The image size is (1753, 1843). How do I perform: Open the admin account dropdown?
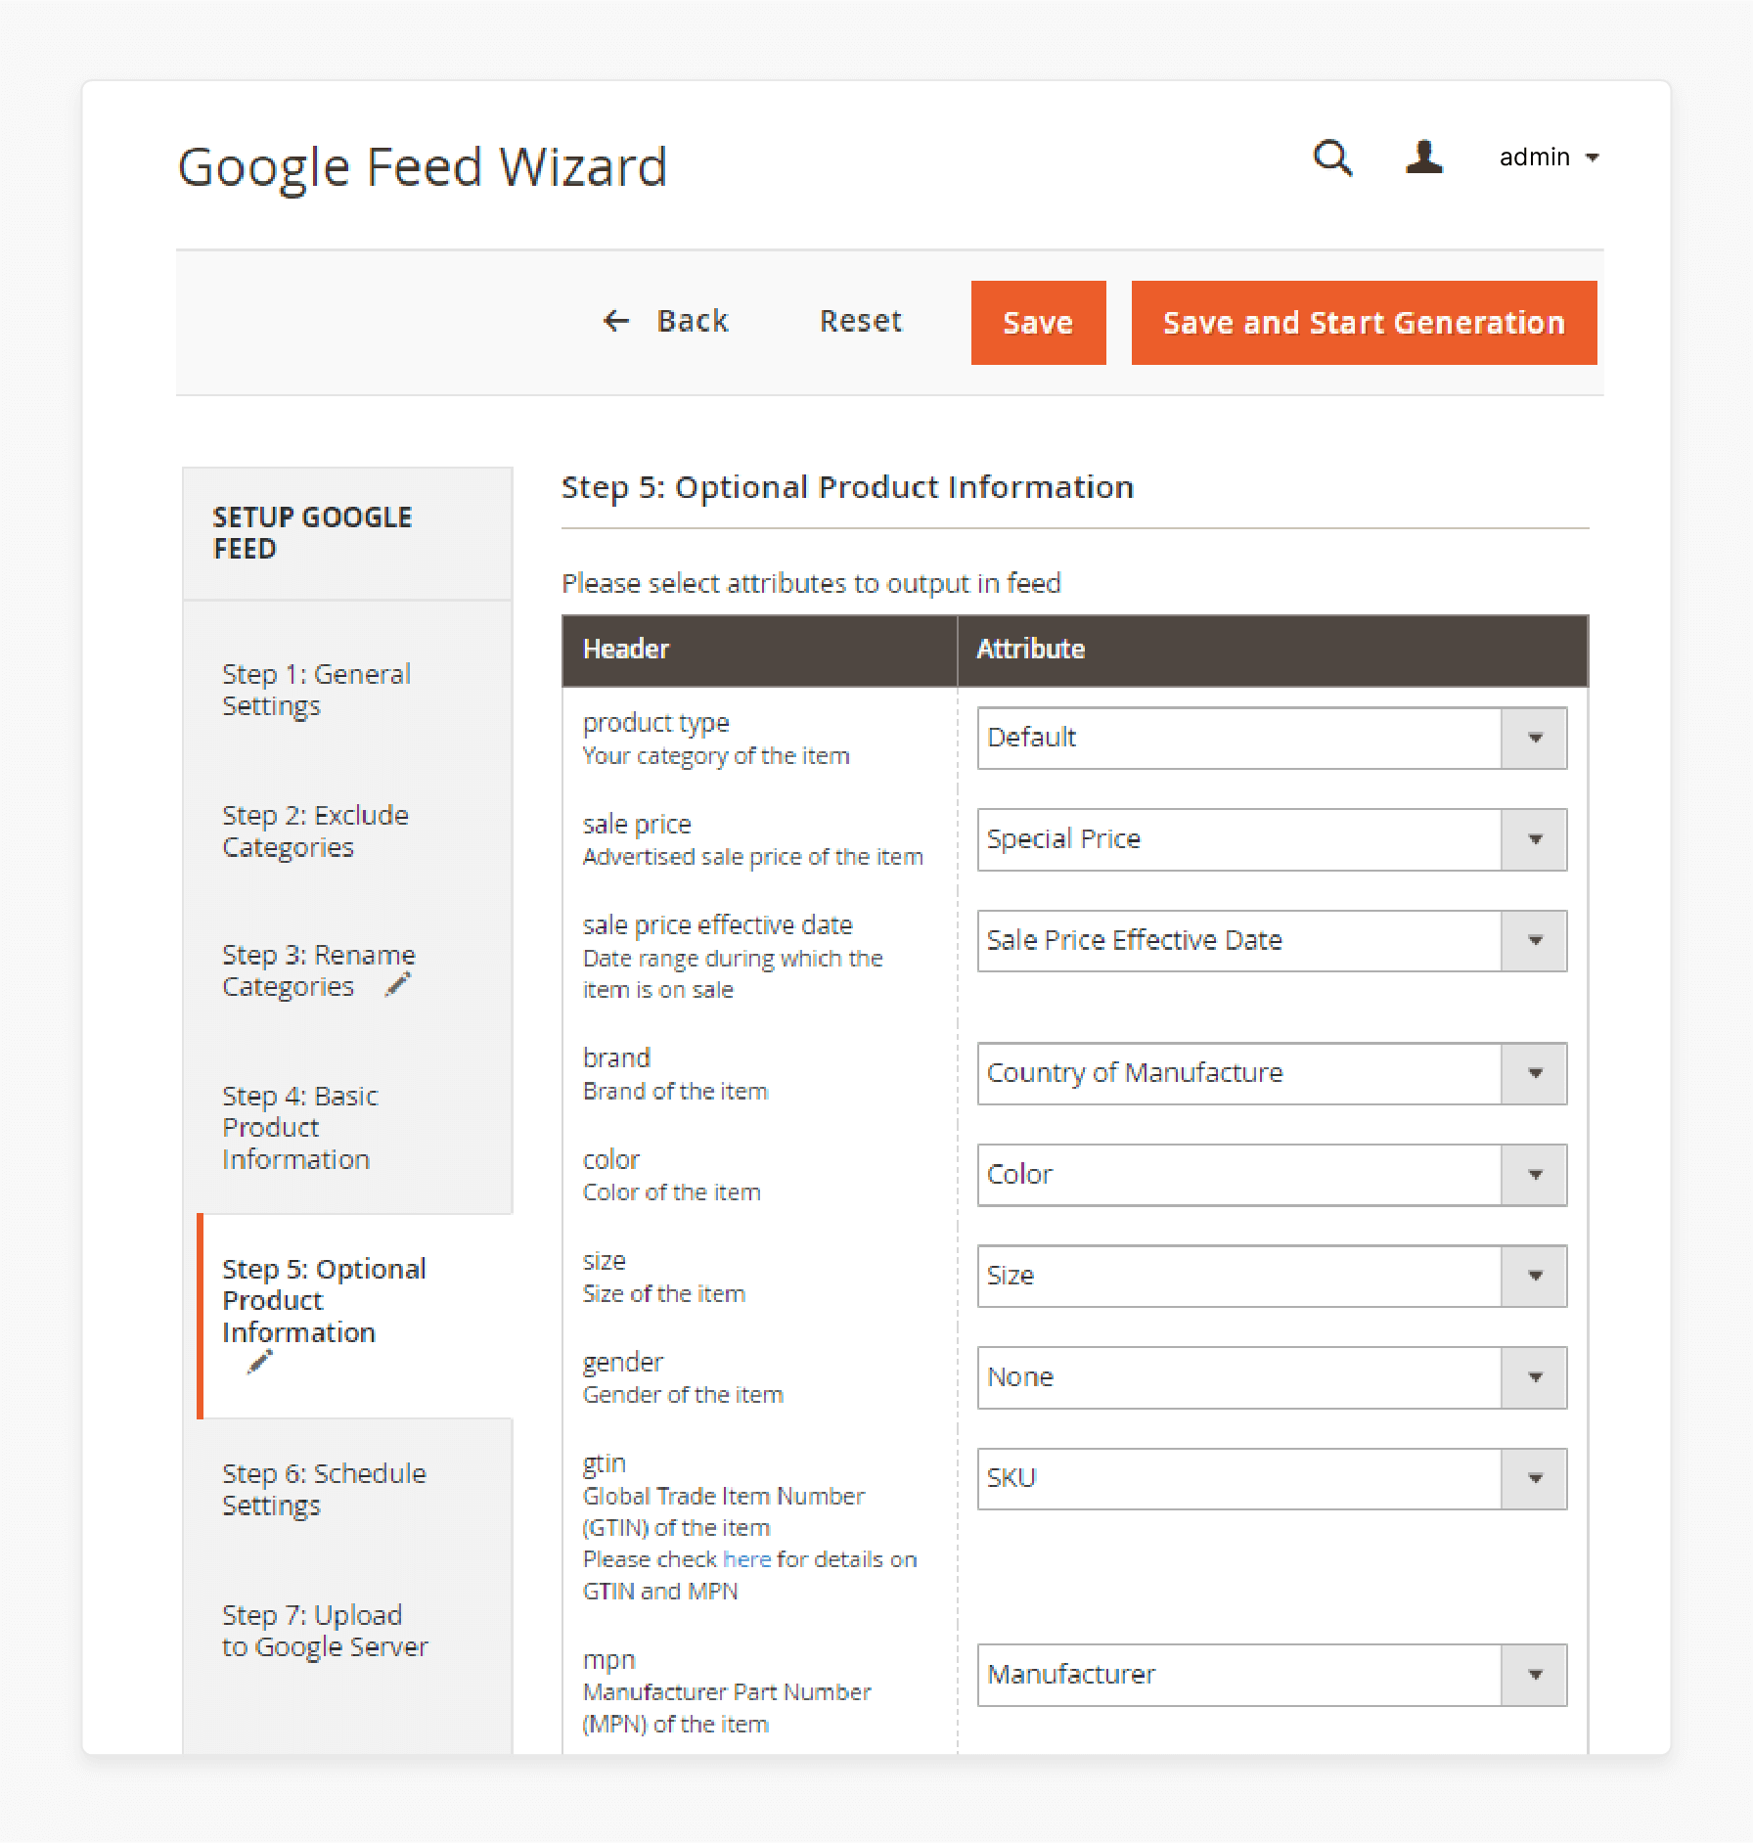click(x=1549, y=157)
